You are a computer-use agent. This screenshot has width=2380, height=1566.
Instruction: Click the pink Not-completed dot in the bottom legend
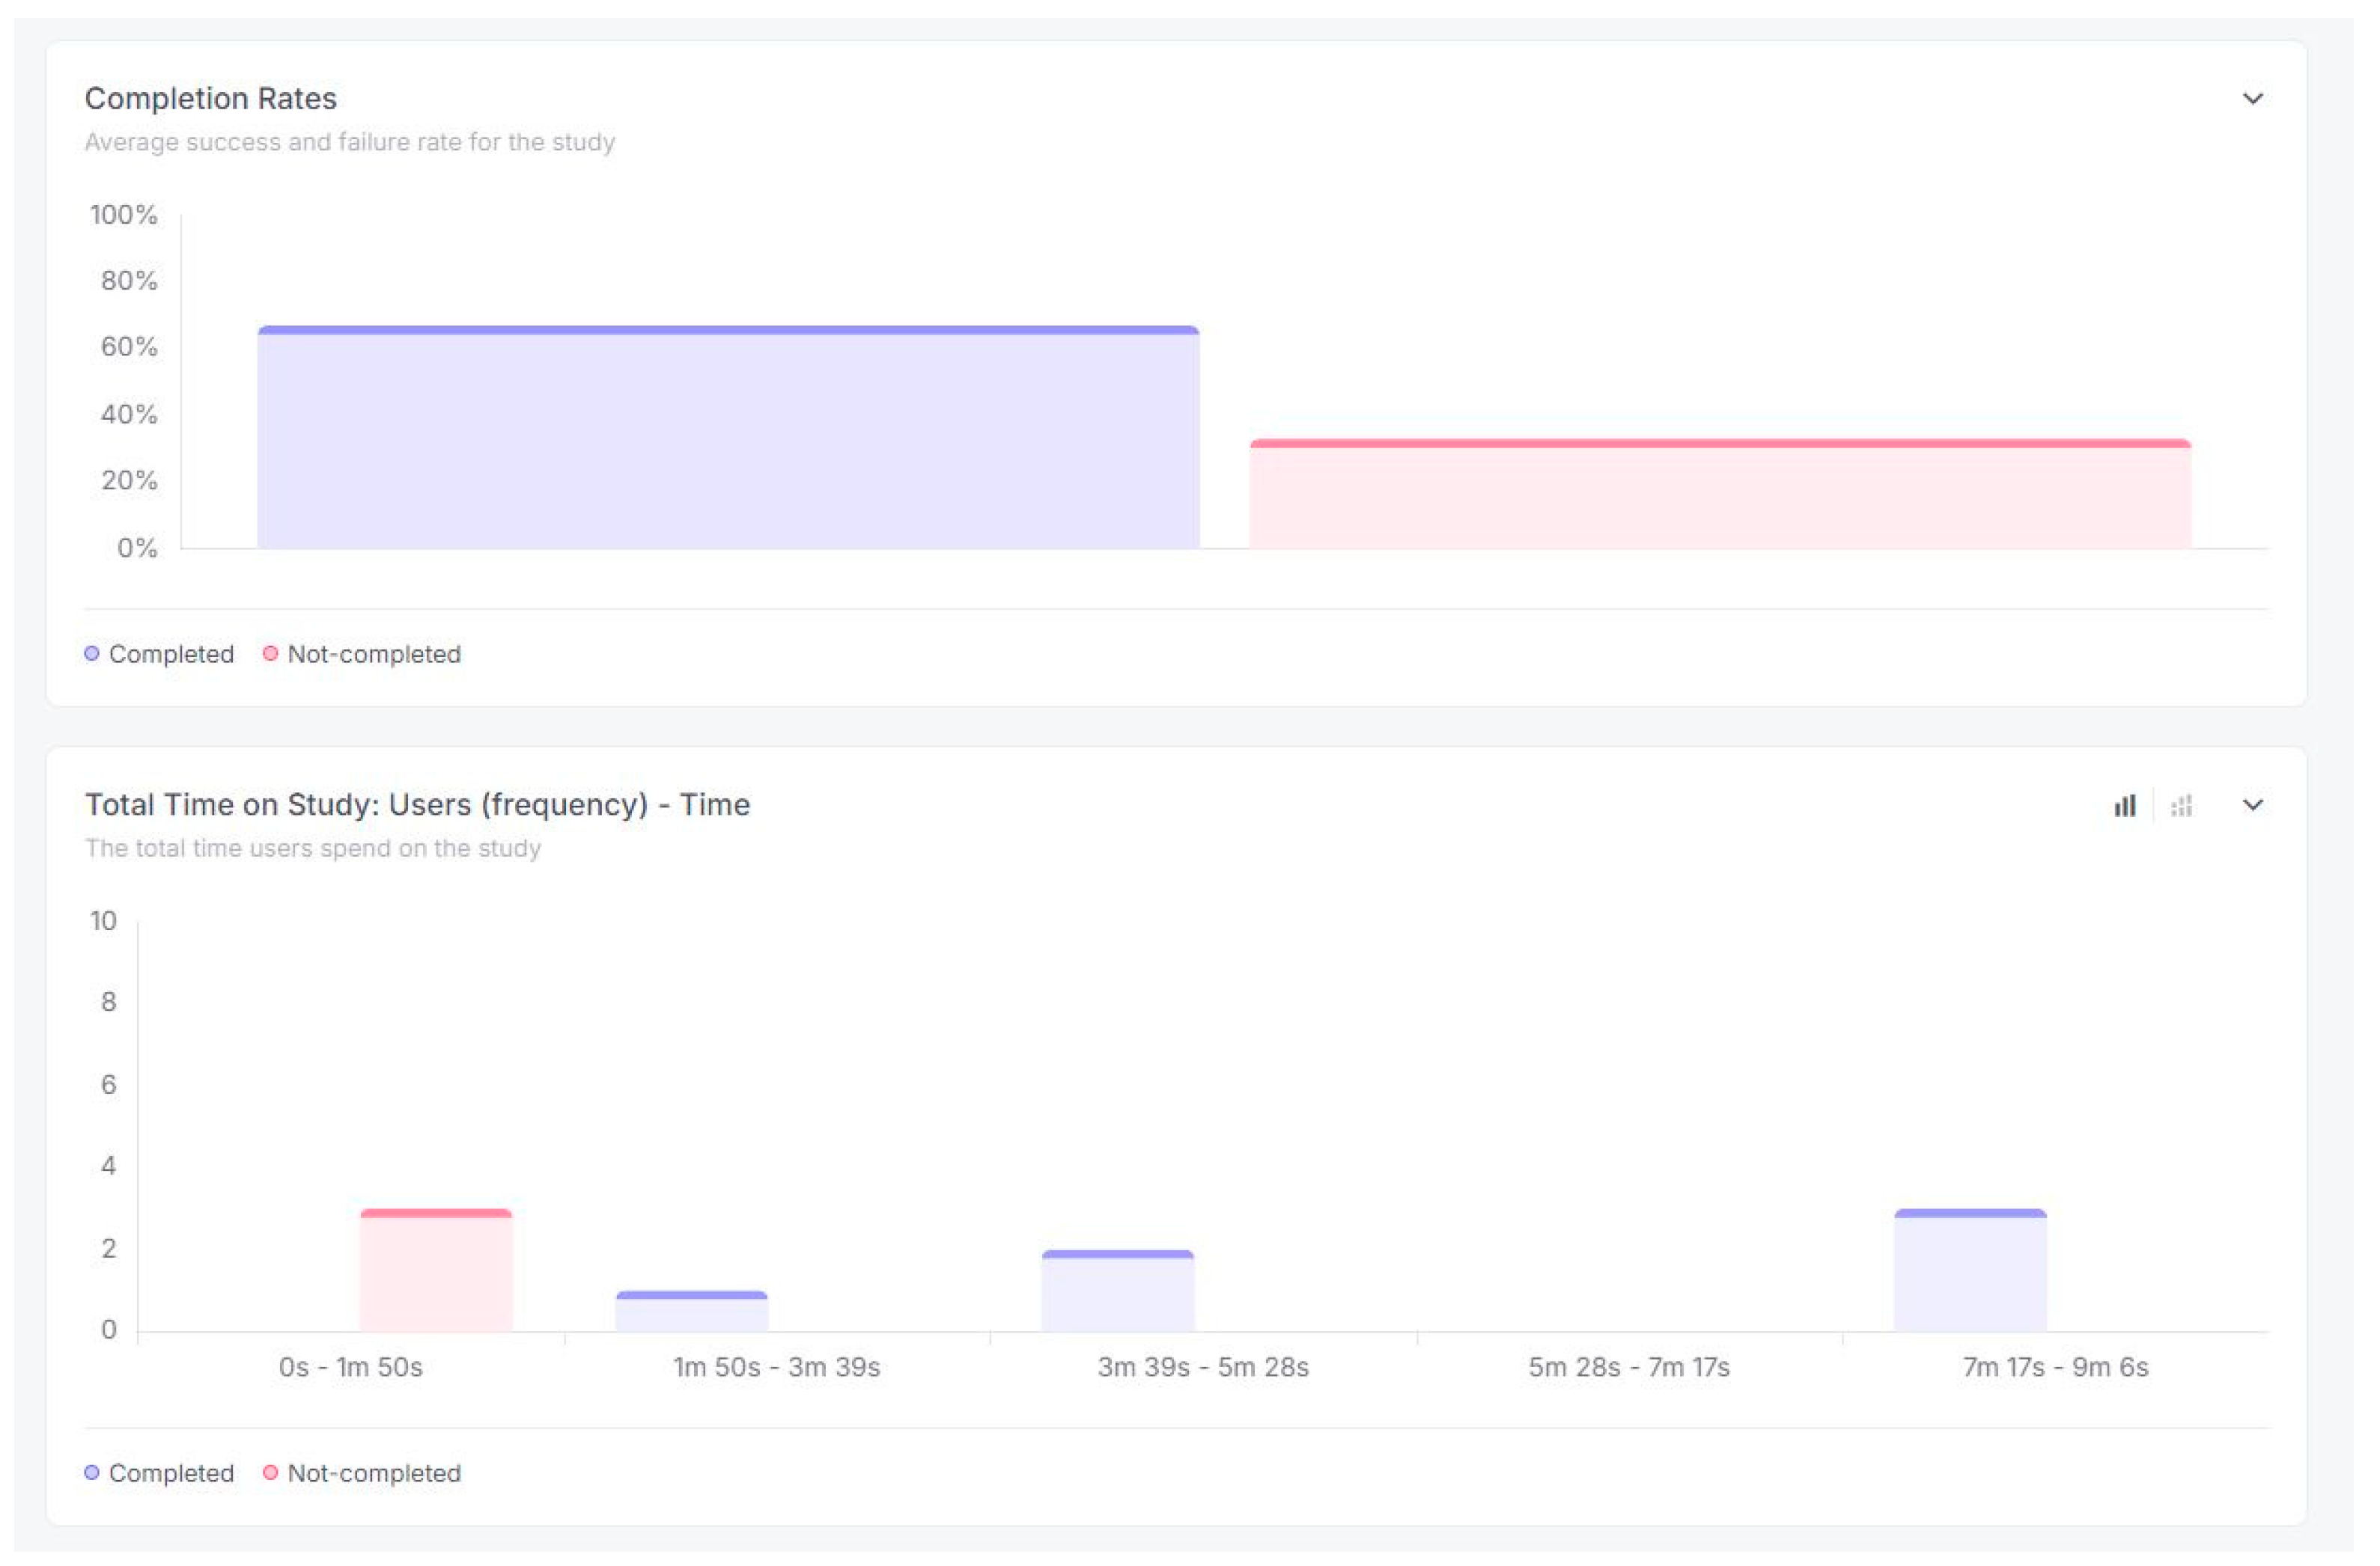coord(270,1472)
